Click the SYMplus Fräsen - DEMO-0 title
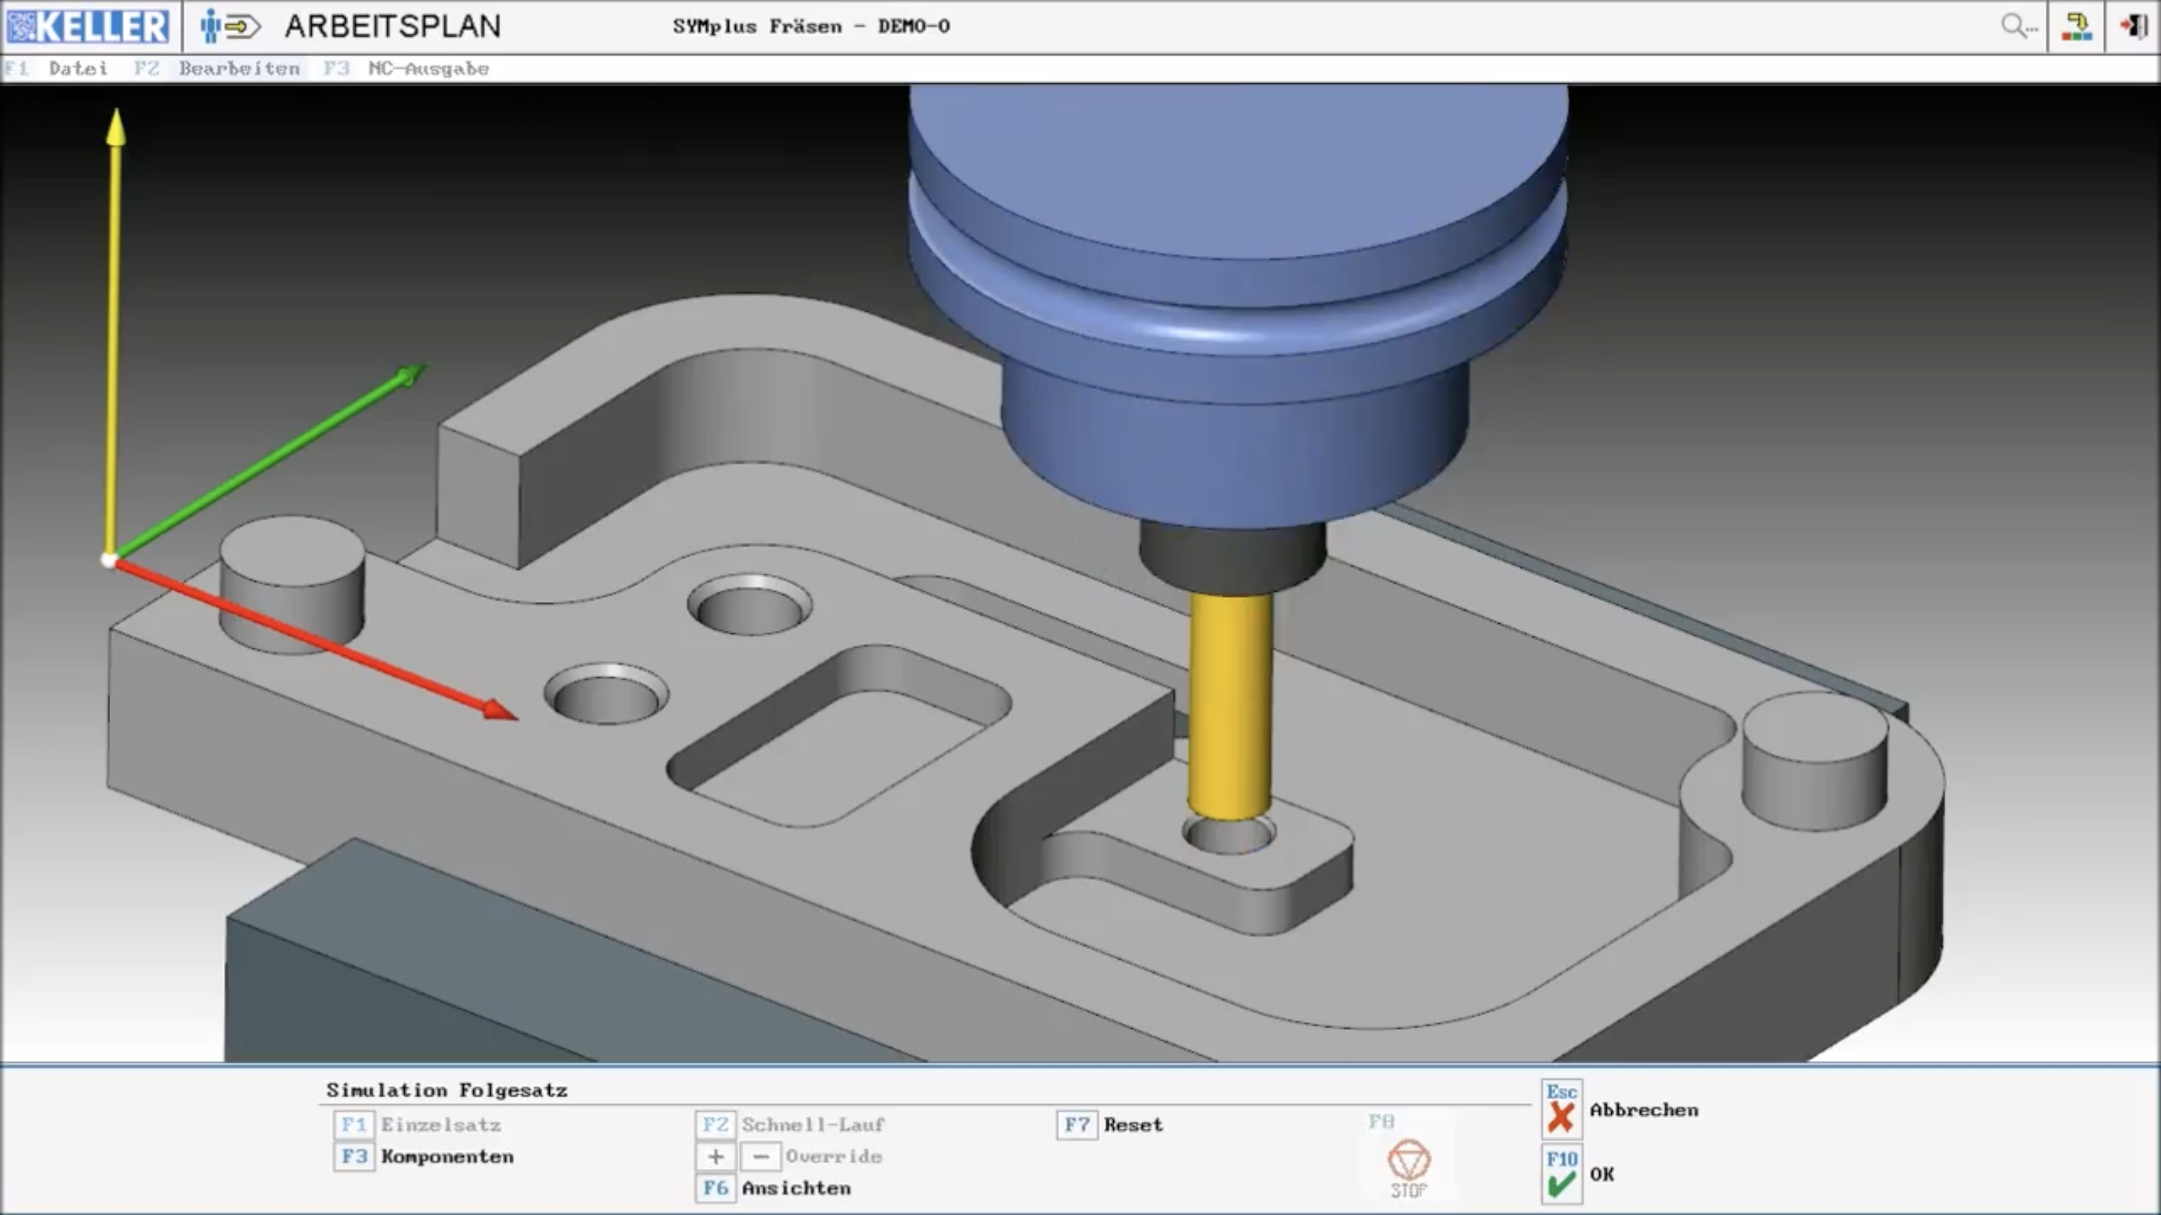 click(811, 26)
